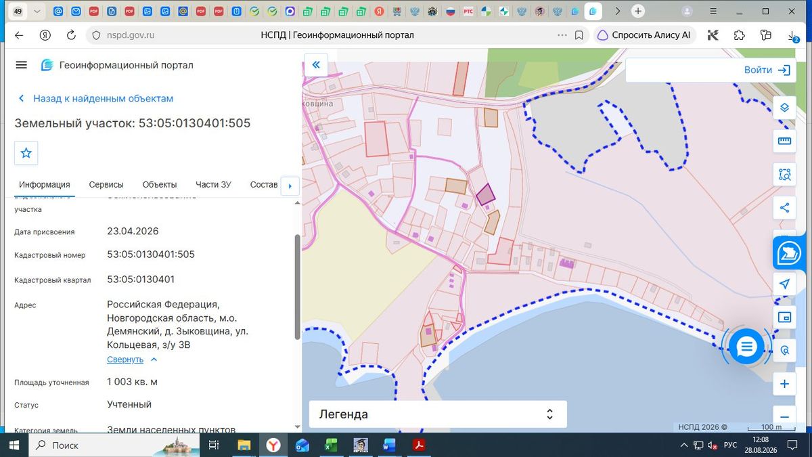Zoom in the map with plus button
This screenshot has width=812, height=457.
pyautogui.click(x=785, y=384)
